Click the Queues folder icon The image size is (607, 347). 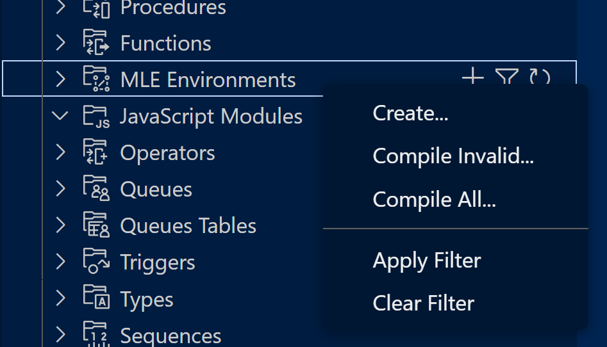[x=96, y=190]
